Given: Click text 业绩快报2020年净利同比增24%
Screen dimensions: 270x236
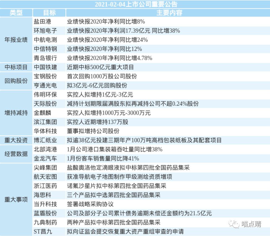Looking at the screenshot, I should pyautogui.click(x=107, y=40).
